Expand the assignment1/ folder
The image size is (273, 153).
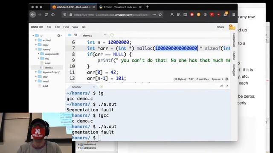point(38,54)
